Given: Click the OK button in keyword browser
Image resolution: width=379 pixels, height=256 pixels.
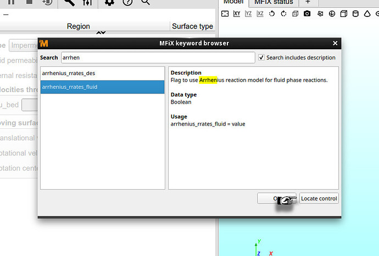Looking at the screenshot, I should 277,198.
